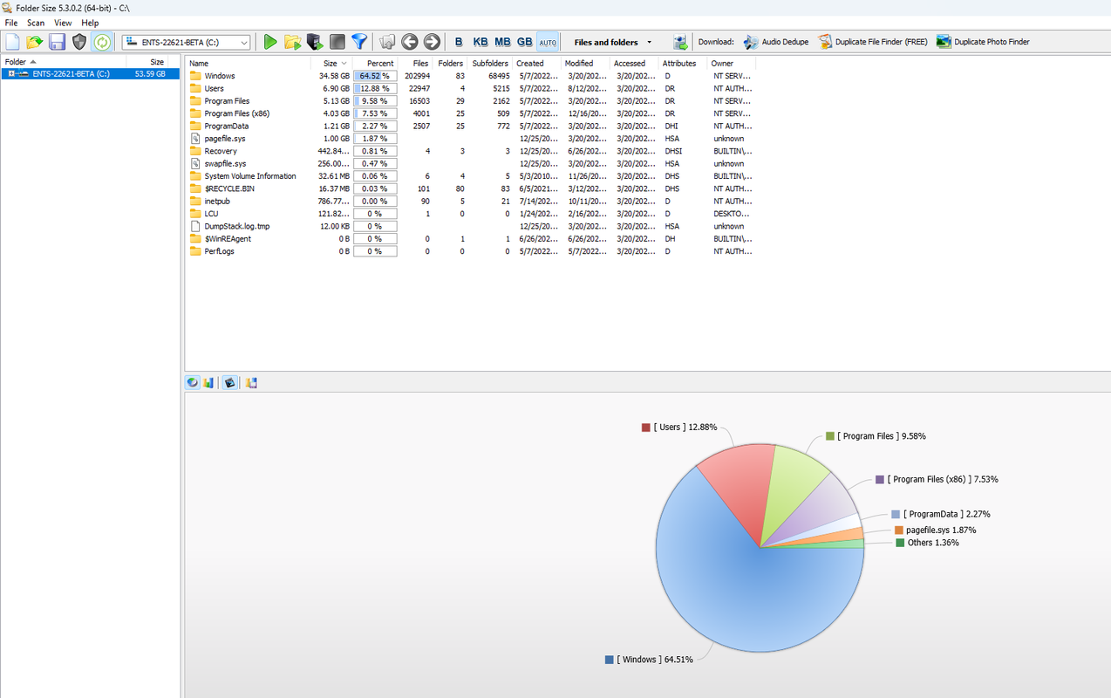The image size is (1111, 698).
Task: Open the Files and folders dropdown
Action: [612, 42]
